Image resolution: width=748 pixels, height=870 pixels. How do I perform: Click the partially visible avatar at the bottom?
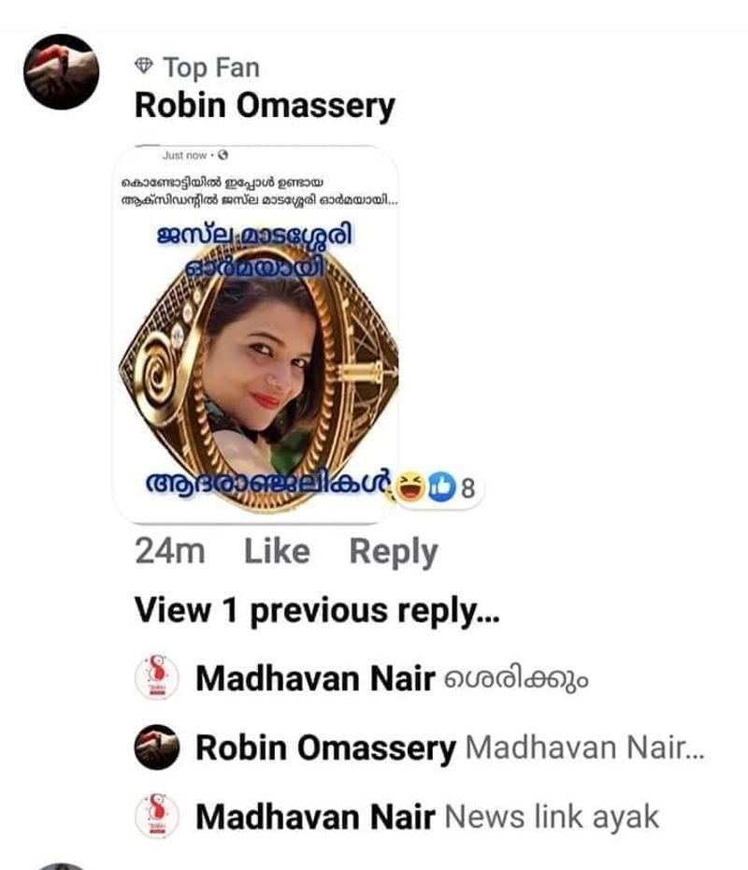(61, 865)
